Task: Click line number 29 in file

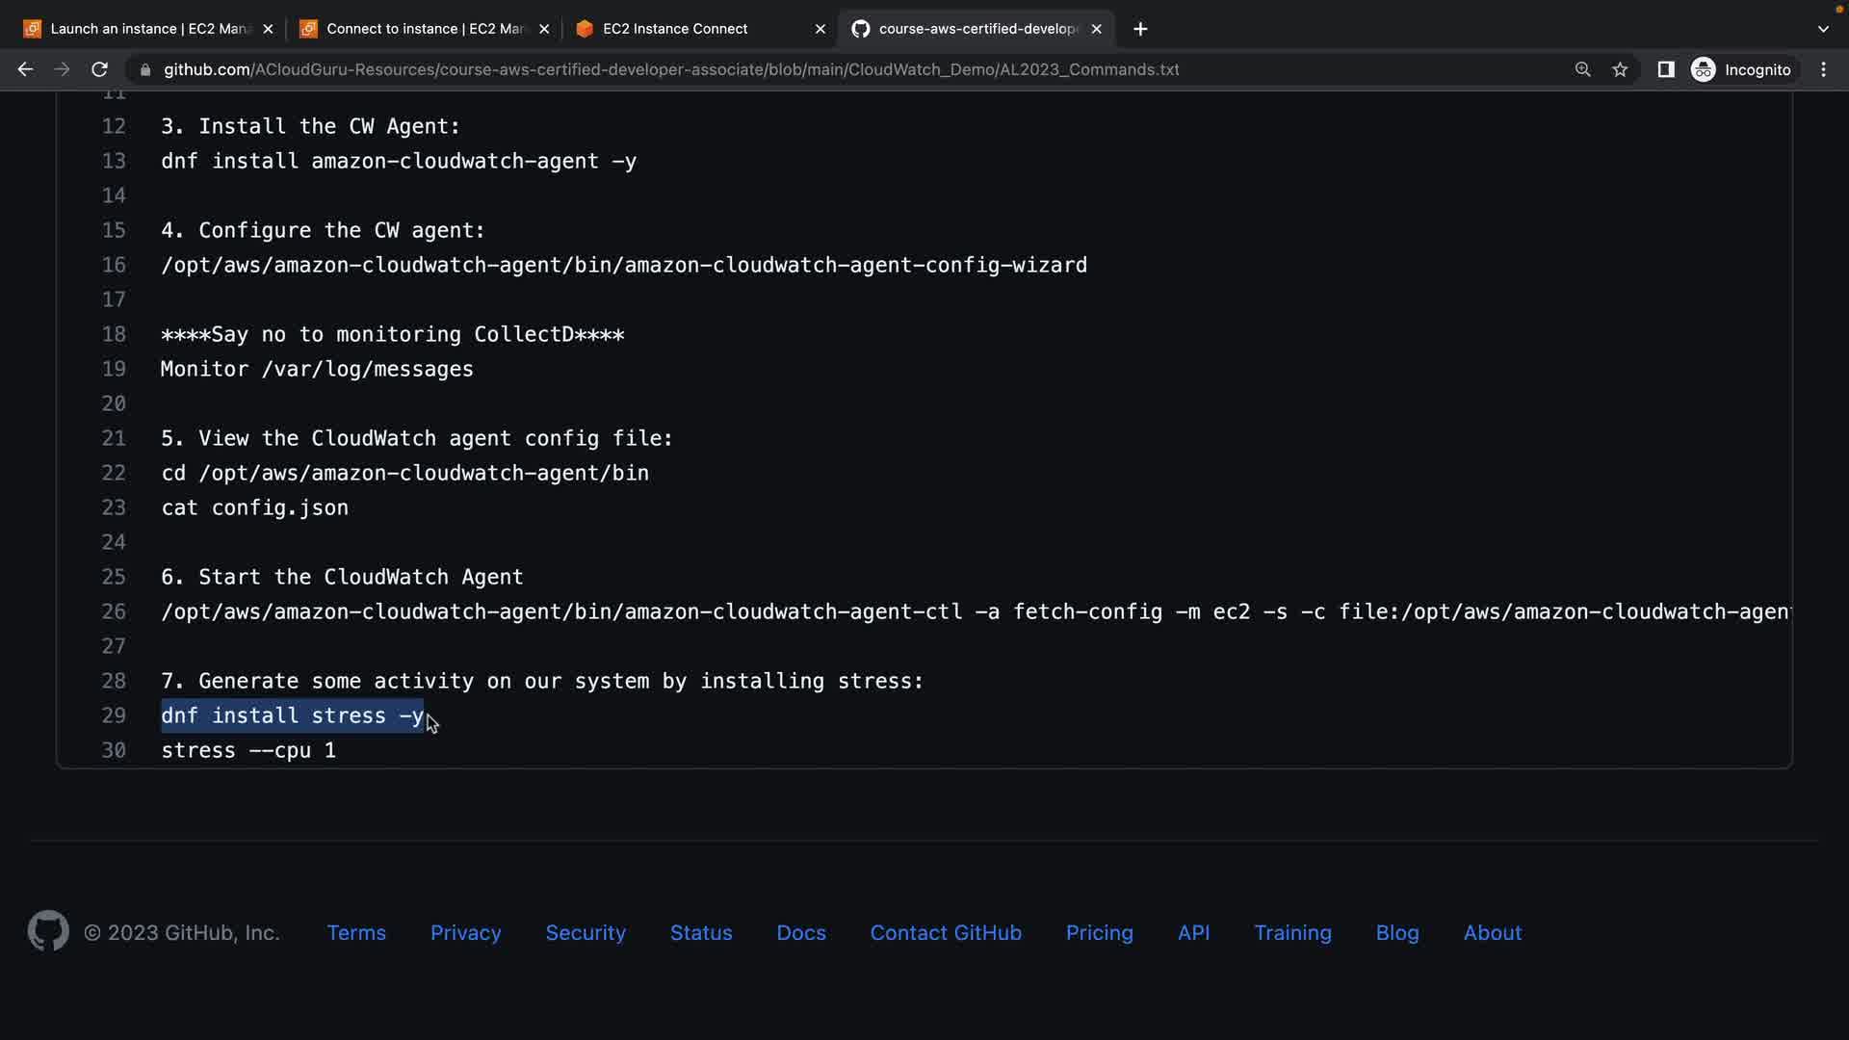Action: (x=114, y=715)
